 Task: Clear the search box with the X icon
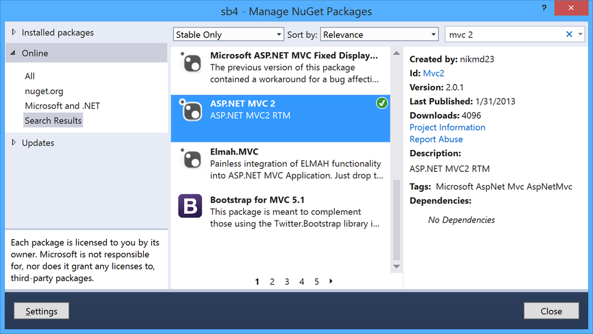(569, 34)
